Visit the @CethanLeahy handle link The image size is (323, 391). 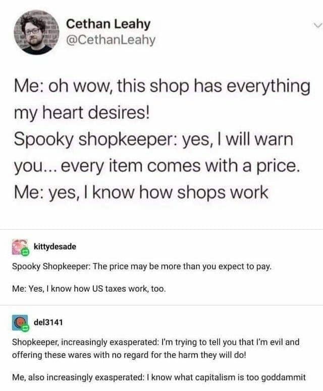111,40
